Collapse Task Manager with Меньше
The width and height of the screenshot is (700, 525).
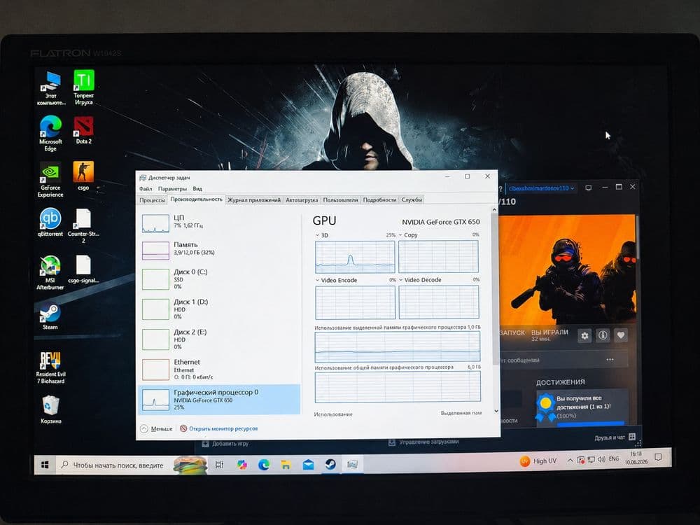[156, 428]
